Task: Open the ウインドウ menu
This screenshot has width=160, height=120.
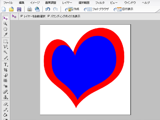Action: point(130,3)
